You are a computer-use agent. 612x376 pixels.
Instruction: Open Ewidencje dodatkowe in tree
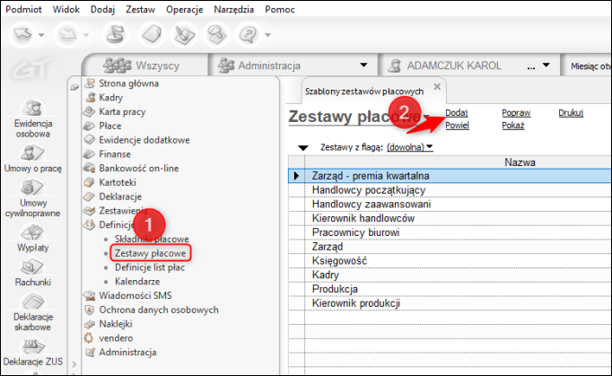coord(144,140)
